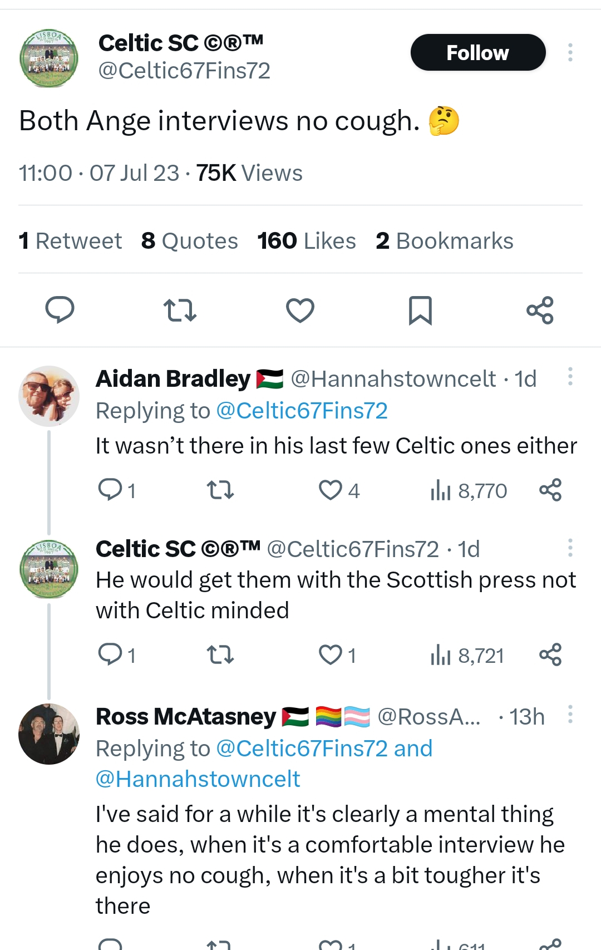Retweet the main Ange interviews tweet
Image resolution: width=601 pixels, height=950 pixels.
(x=180, y=310)
